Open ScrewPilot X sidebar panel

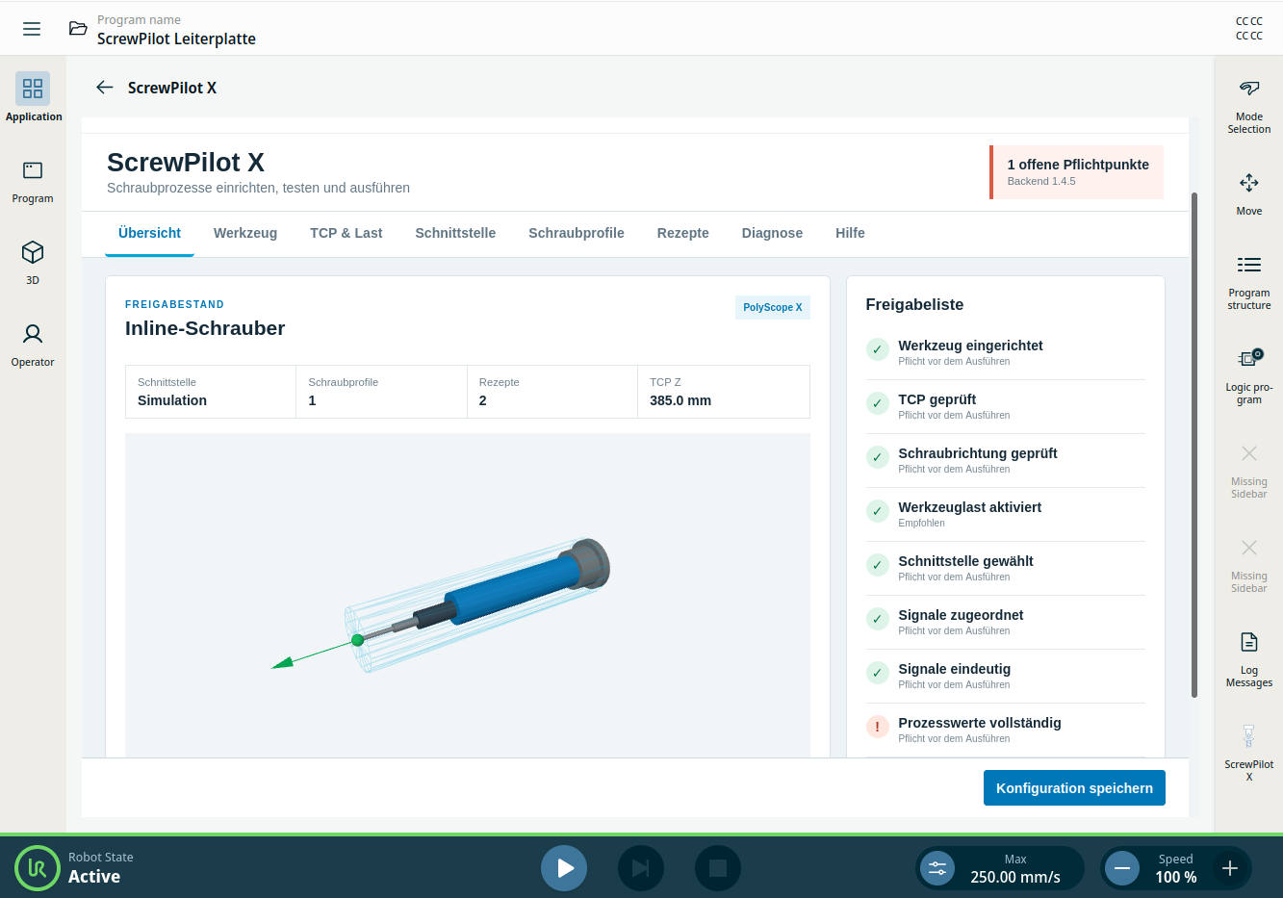point(1249,754)
